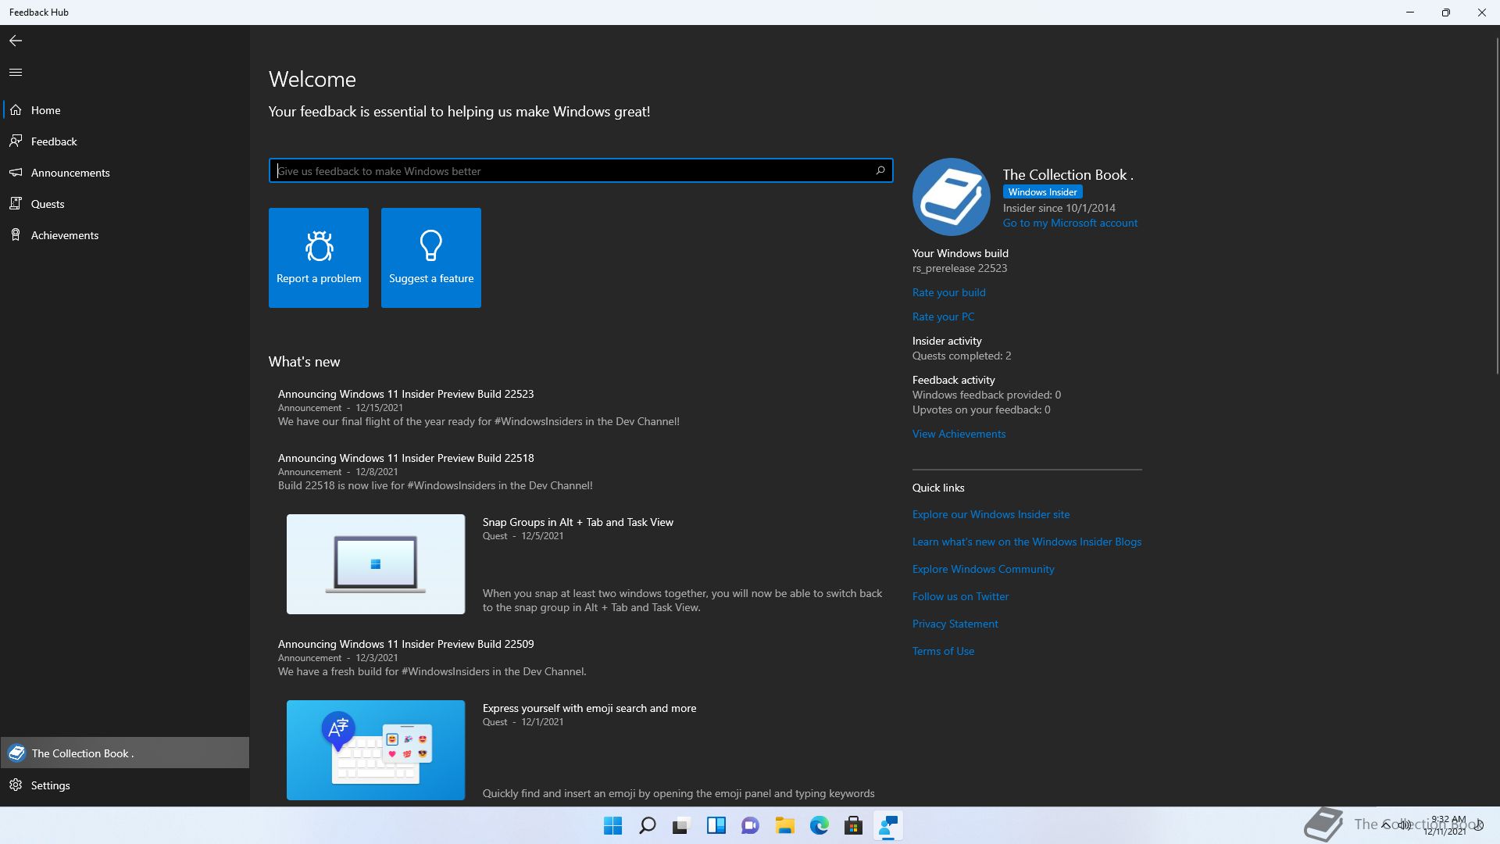
Task: Click the magnifier icon in search box
Action: click(880, 170)
